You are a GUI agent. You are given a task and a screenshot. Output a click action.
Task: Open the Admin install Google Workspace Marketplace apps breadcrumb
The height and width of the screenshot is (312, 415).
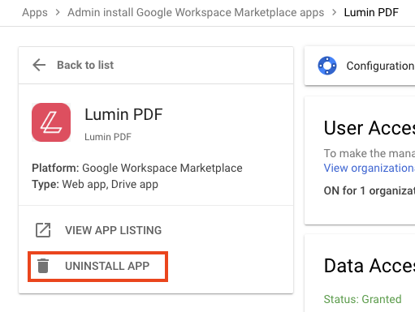(196, 12)
